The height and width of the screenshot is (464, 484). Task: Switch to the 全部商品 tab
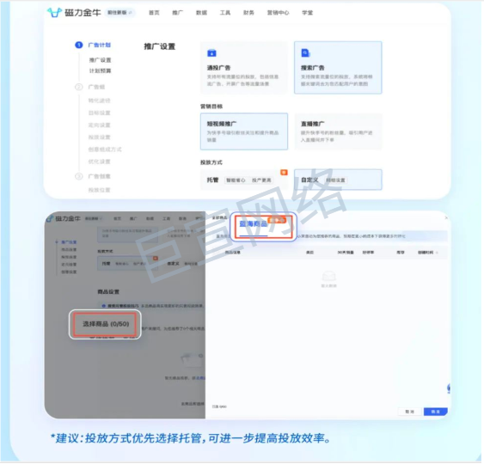[219, 217]
